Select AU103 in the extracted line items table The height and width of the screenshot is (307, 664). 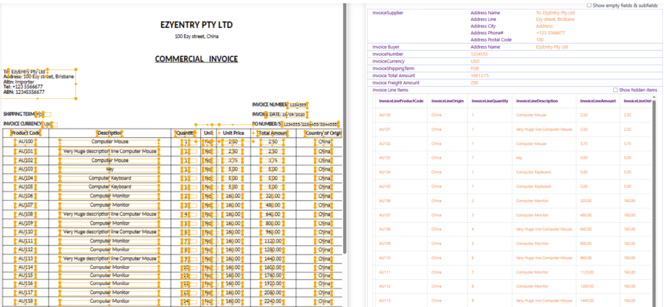pos(385,158)
